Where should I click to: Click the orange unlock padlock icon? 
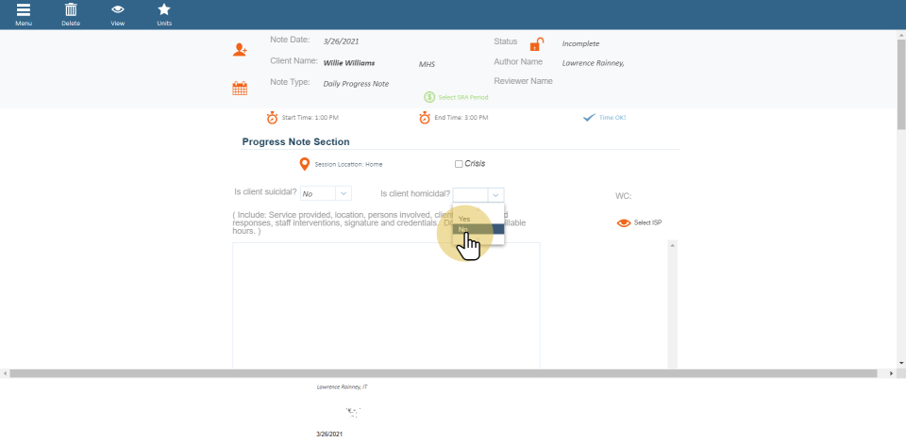536,44
